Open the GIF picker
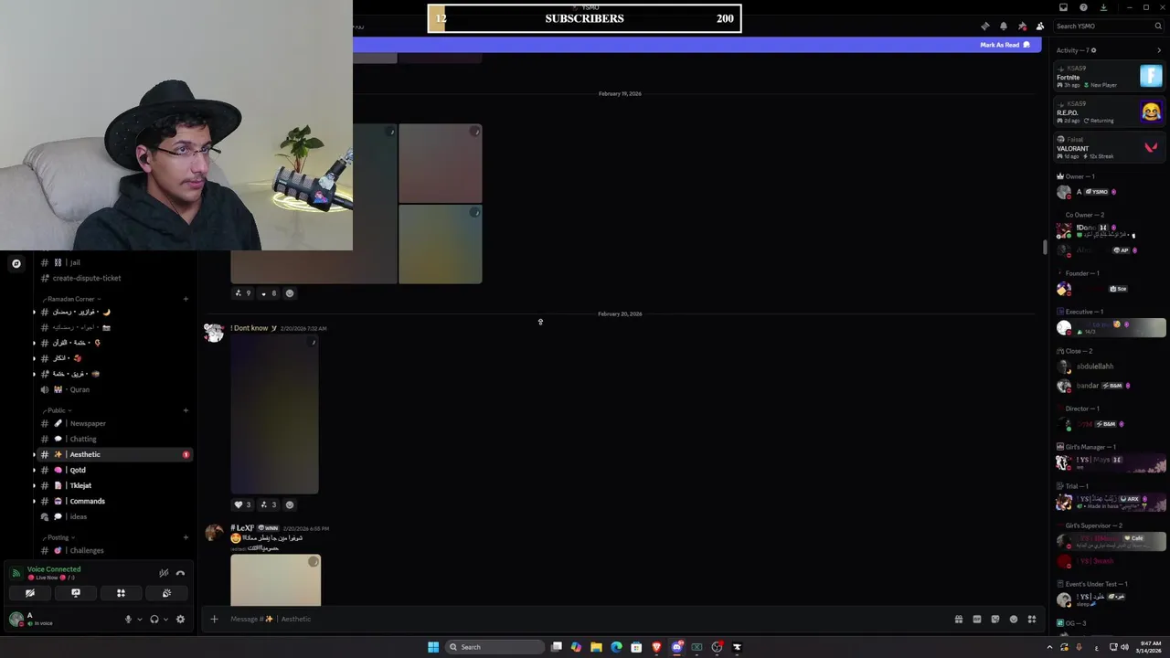Image resolution: width=1170 pixels, height=658 pixels. (x=976, y=619)
